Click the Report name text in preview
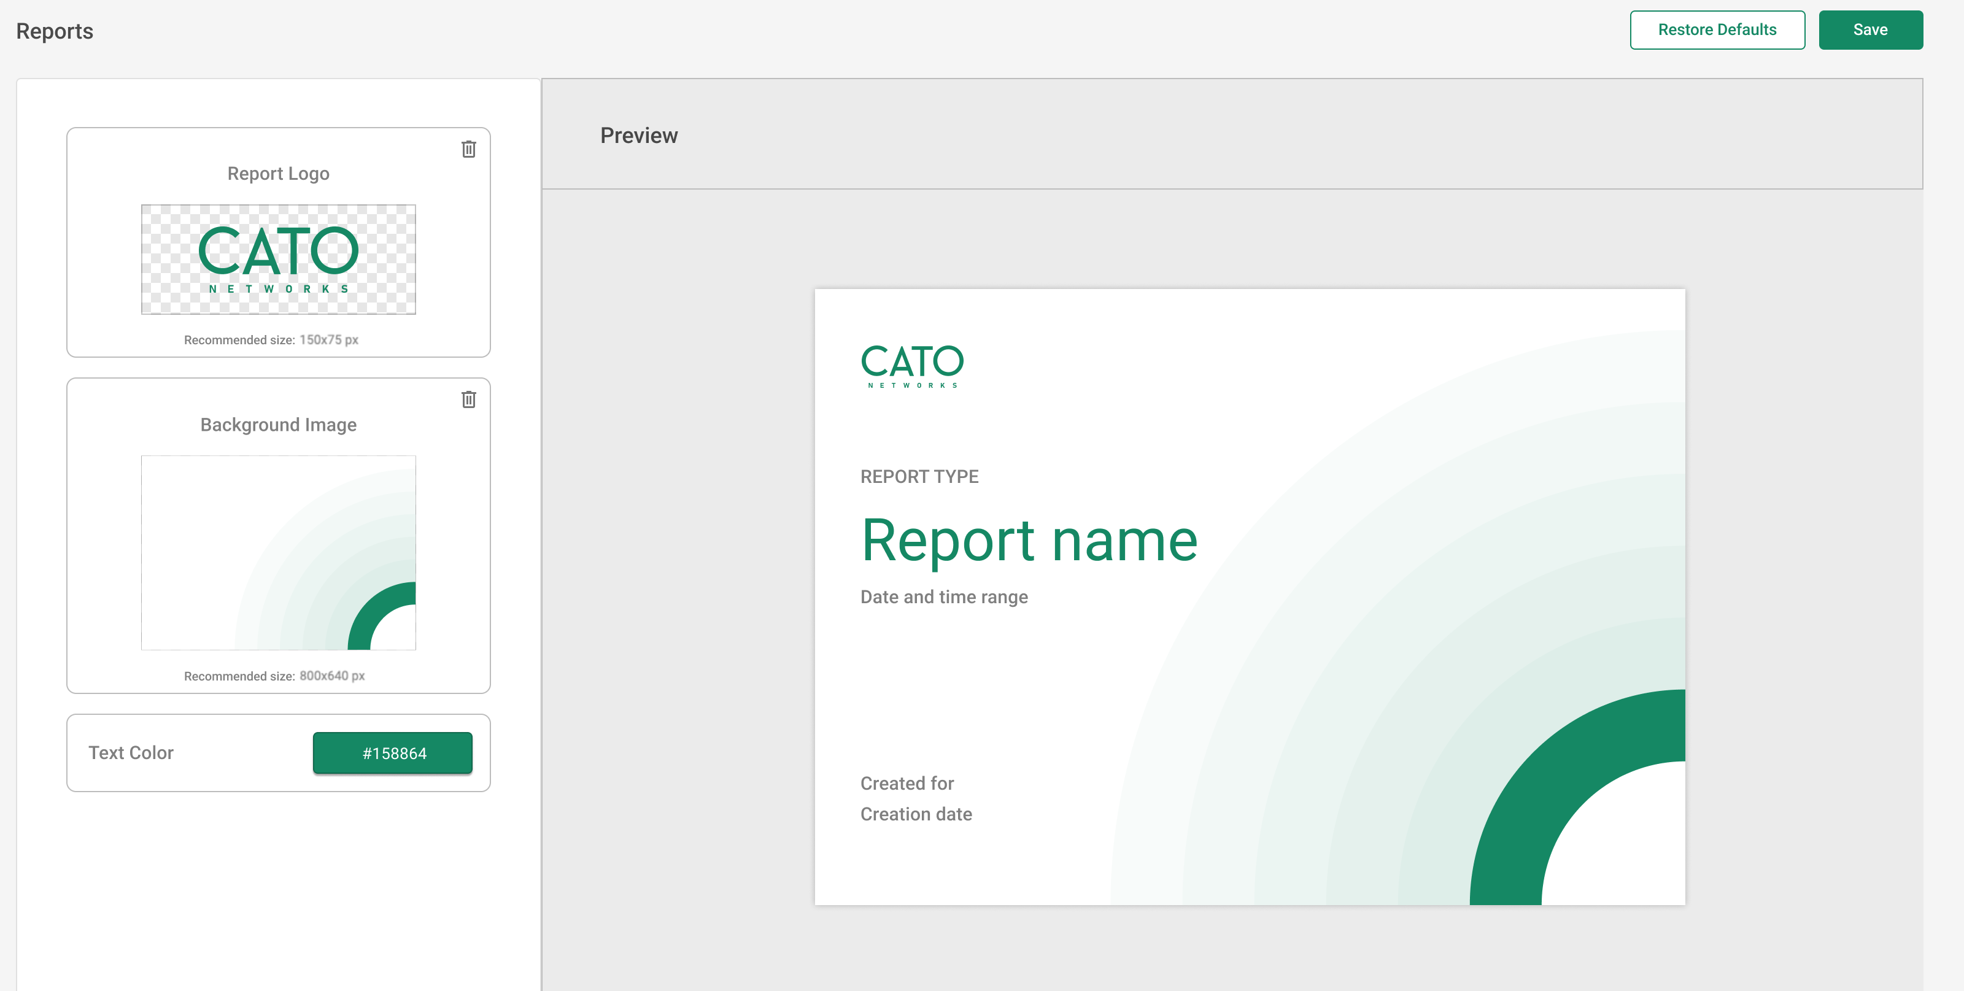1964x991 pixels. click(1029, 541)
